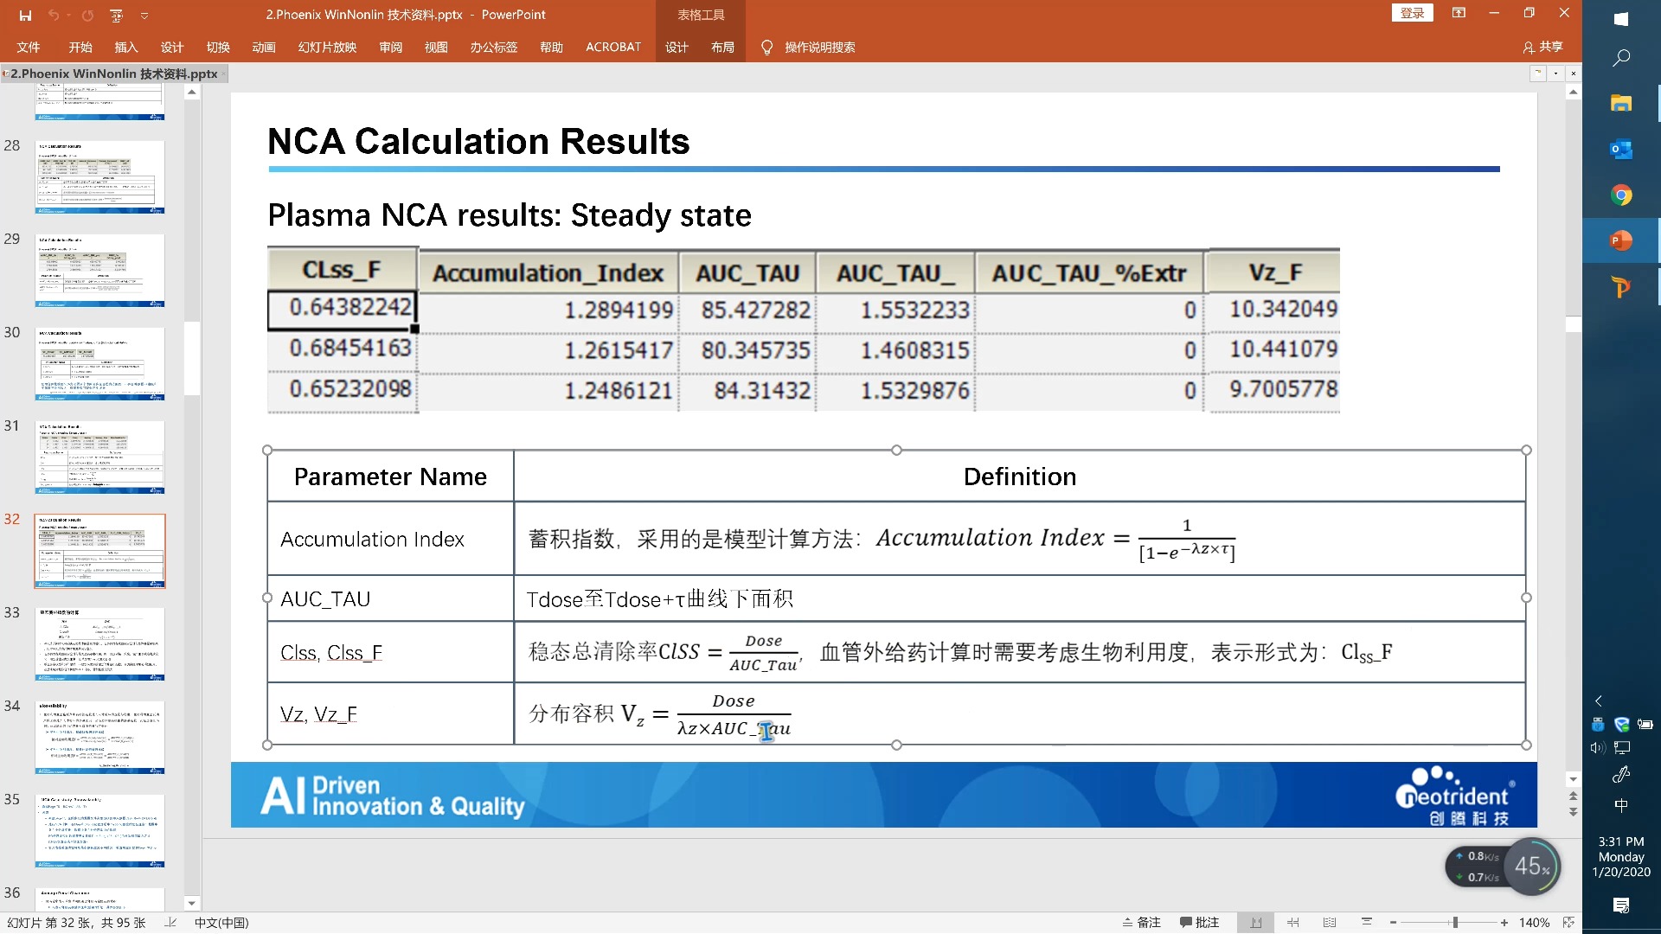The height and width of the screenshot is (934, 1661).
Task: Click the lightbulb Tell Me icon
Action: pos(766,47)
